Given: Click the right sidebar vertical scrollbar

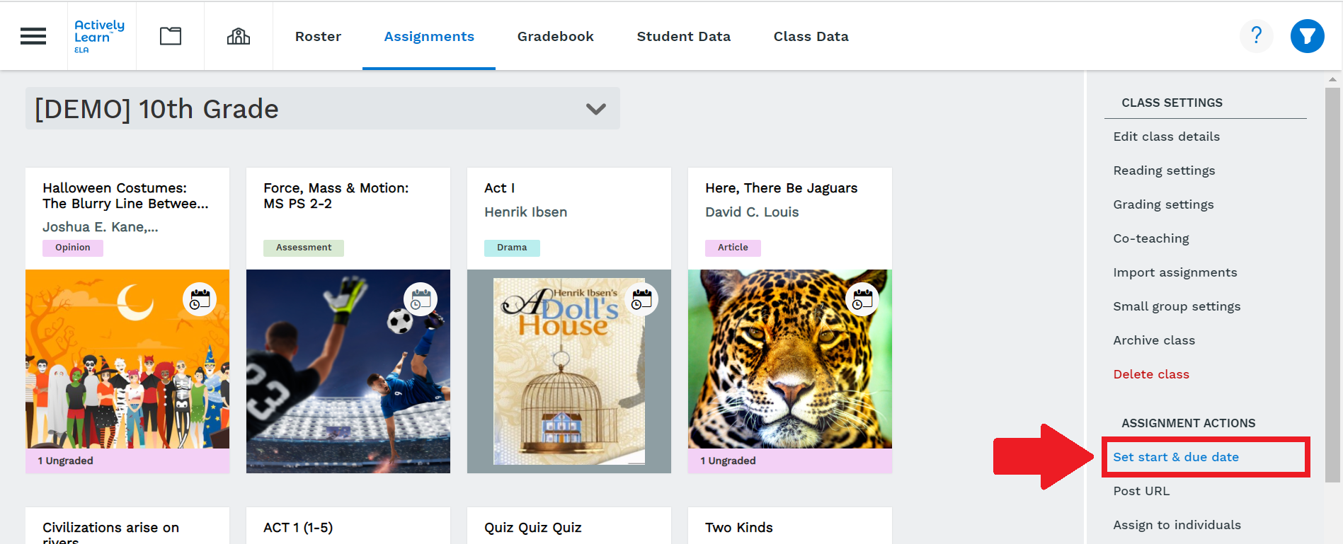Looking at the screenshot, I should (1332, 283).
